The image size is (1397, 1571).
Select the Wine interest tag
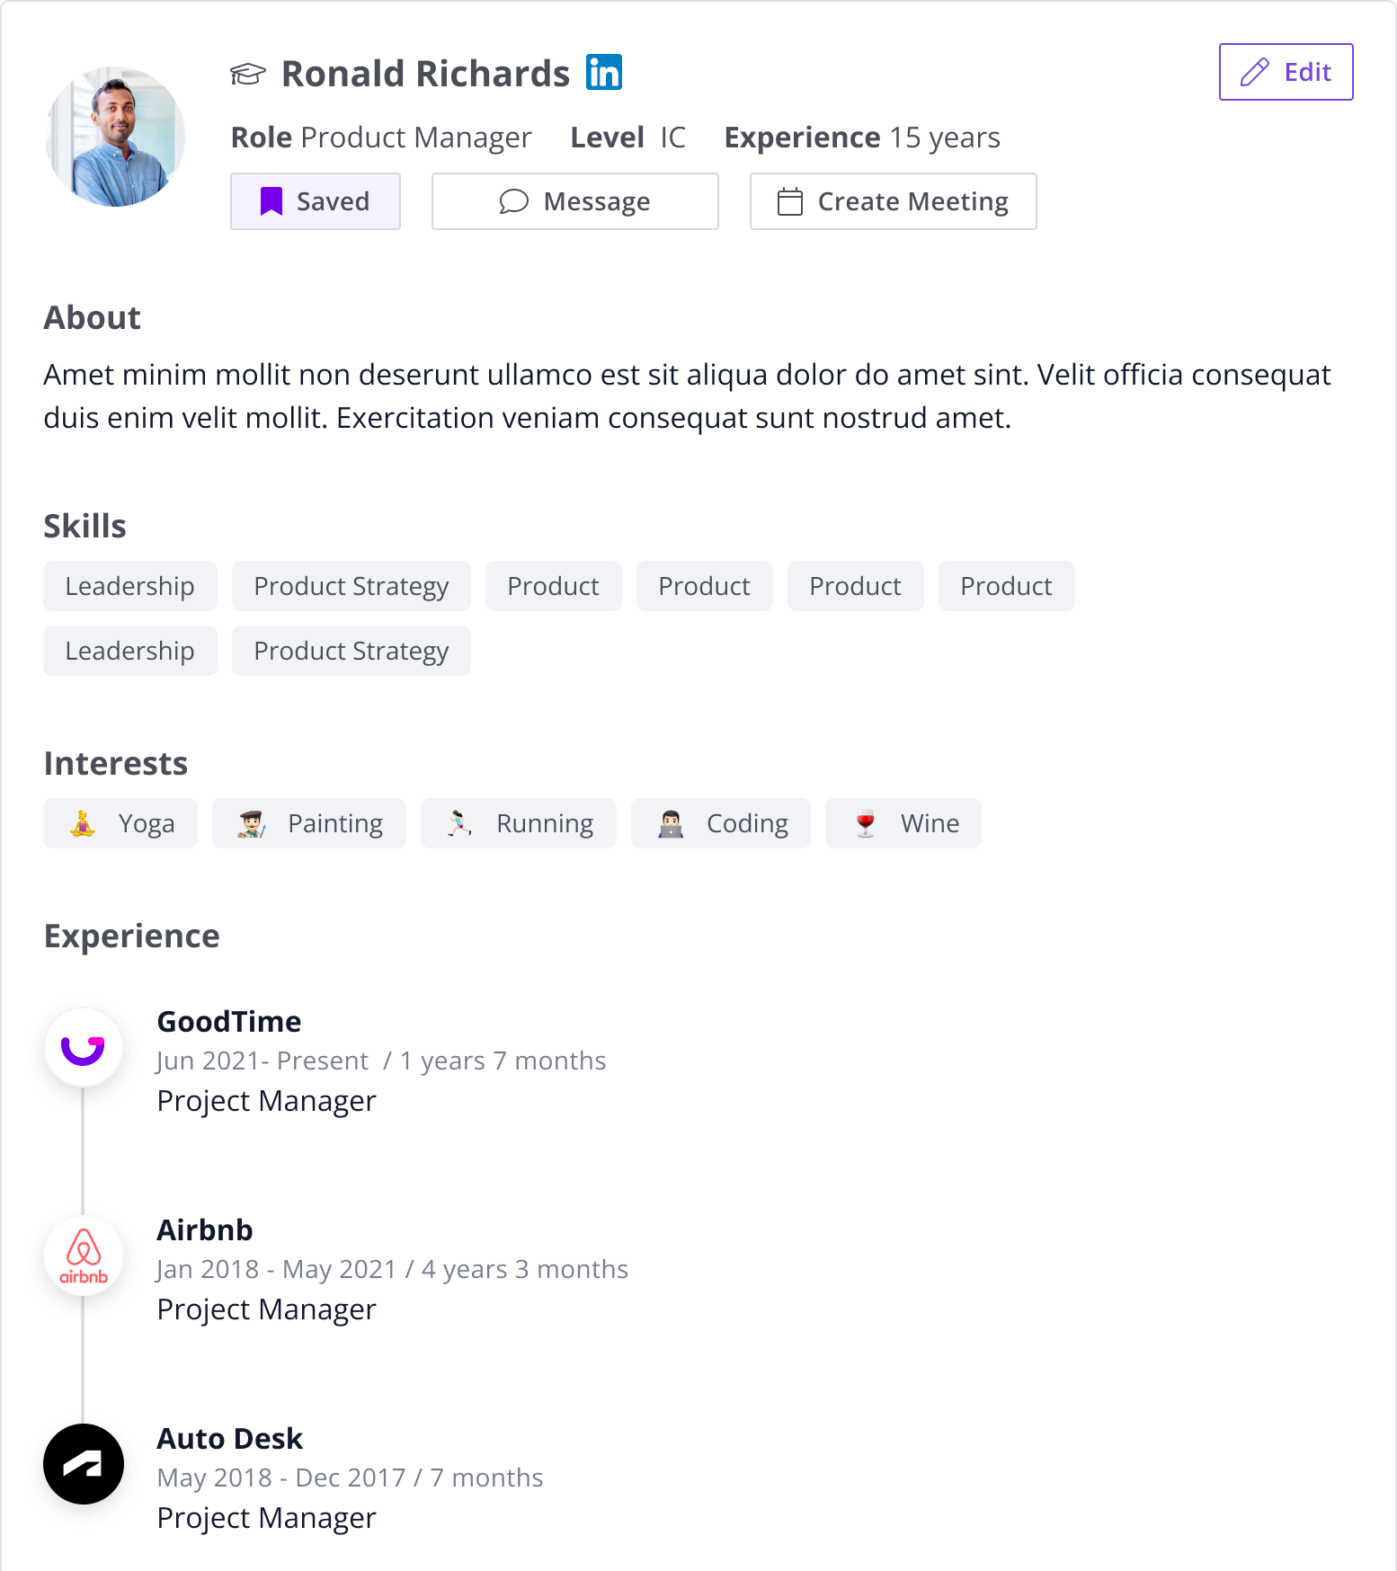pyautogui.click(x=903, y=823)
